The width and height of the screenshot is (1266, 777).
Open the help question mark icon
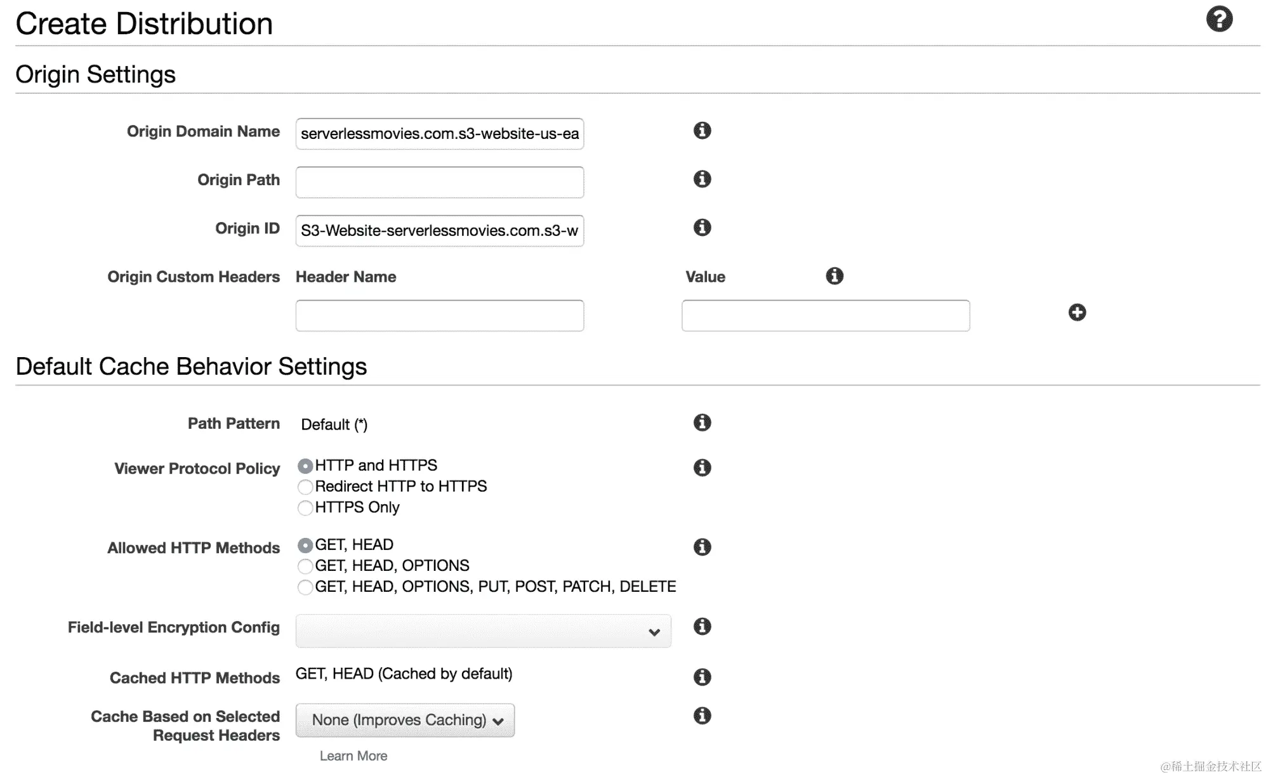click(x=1218, y=19)
